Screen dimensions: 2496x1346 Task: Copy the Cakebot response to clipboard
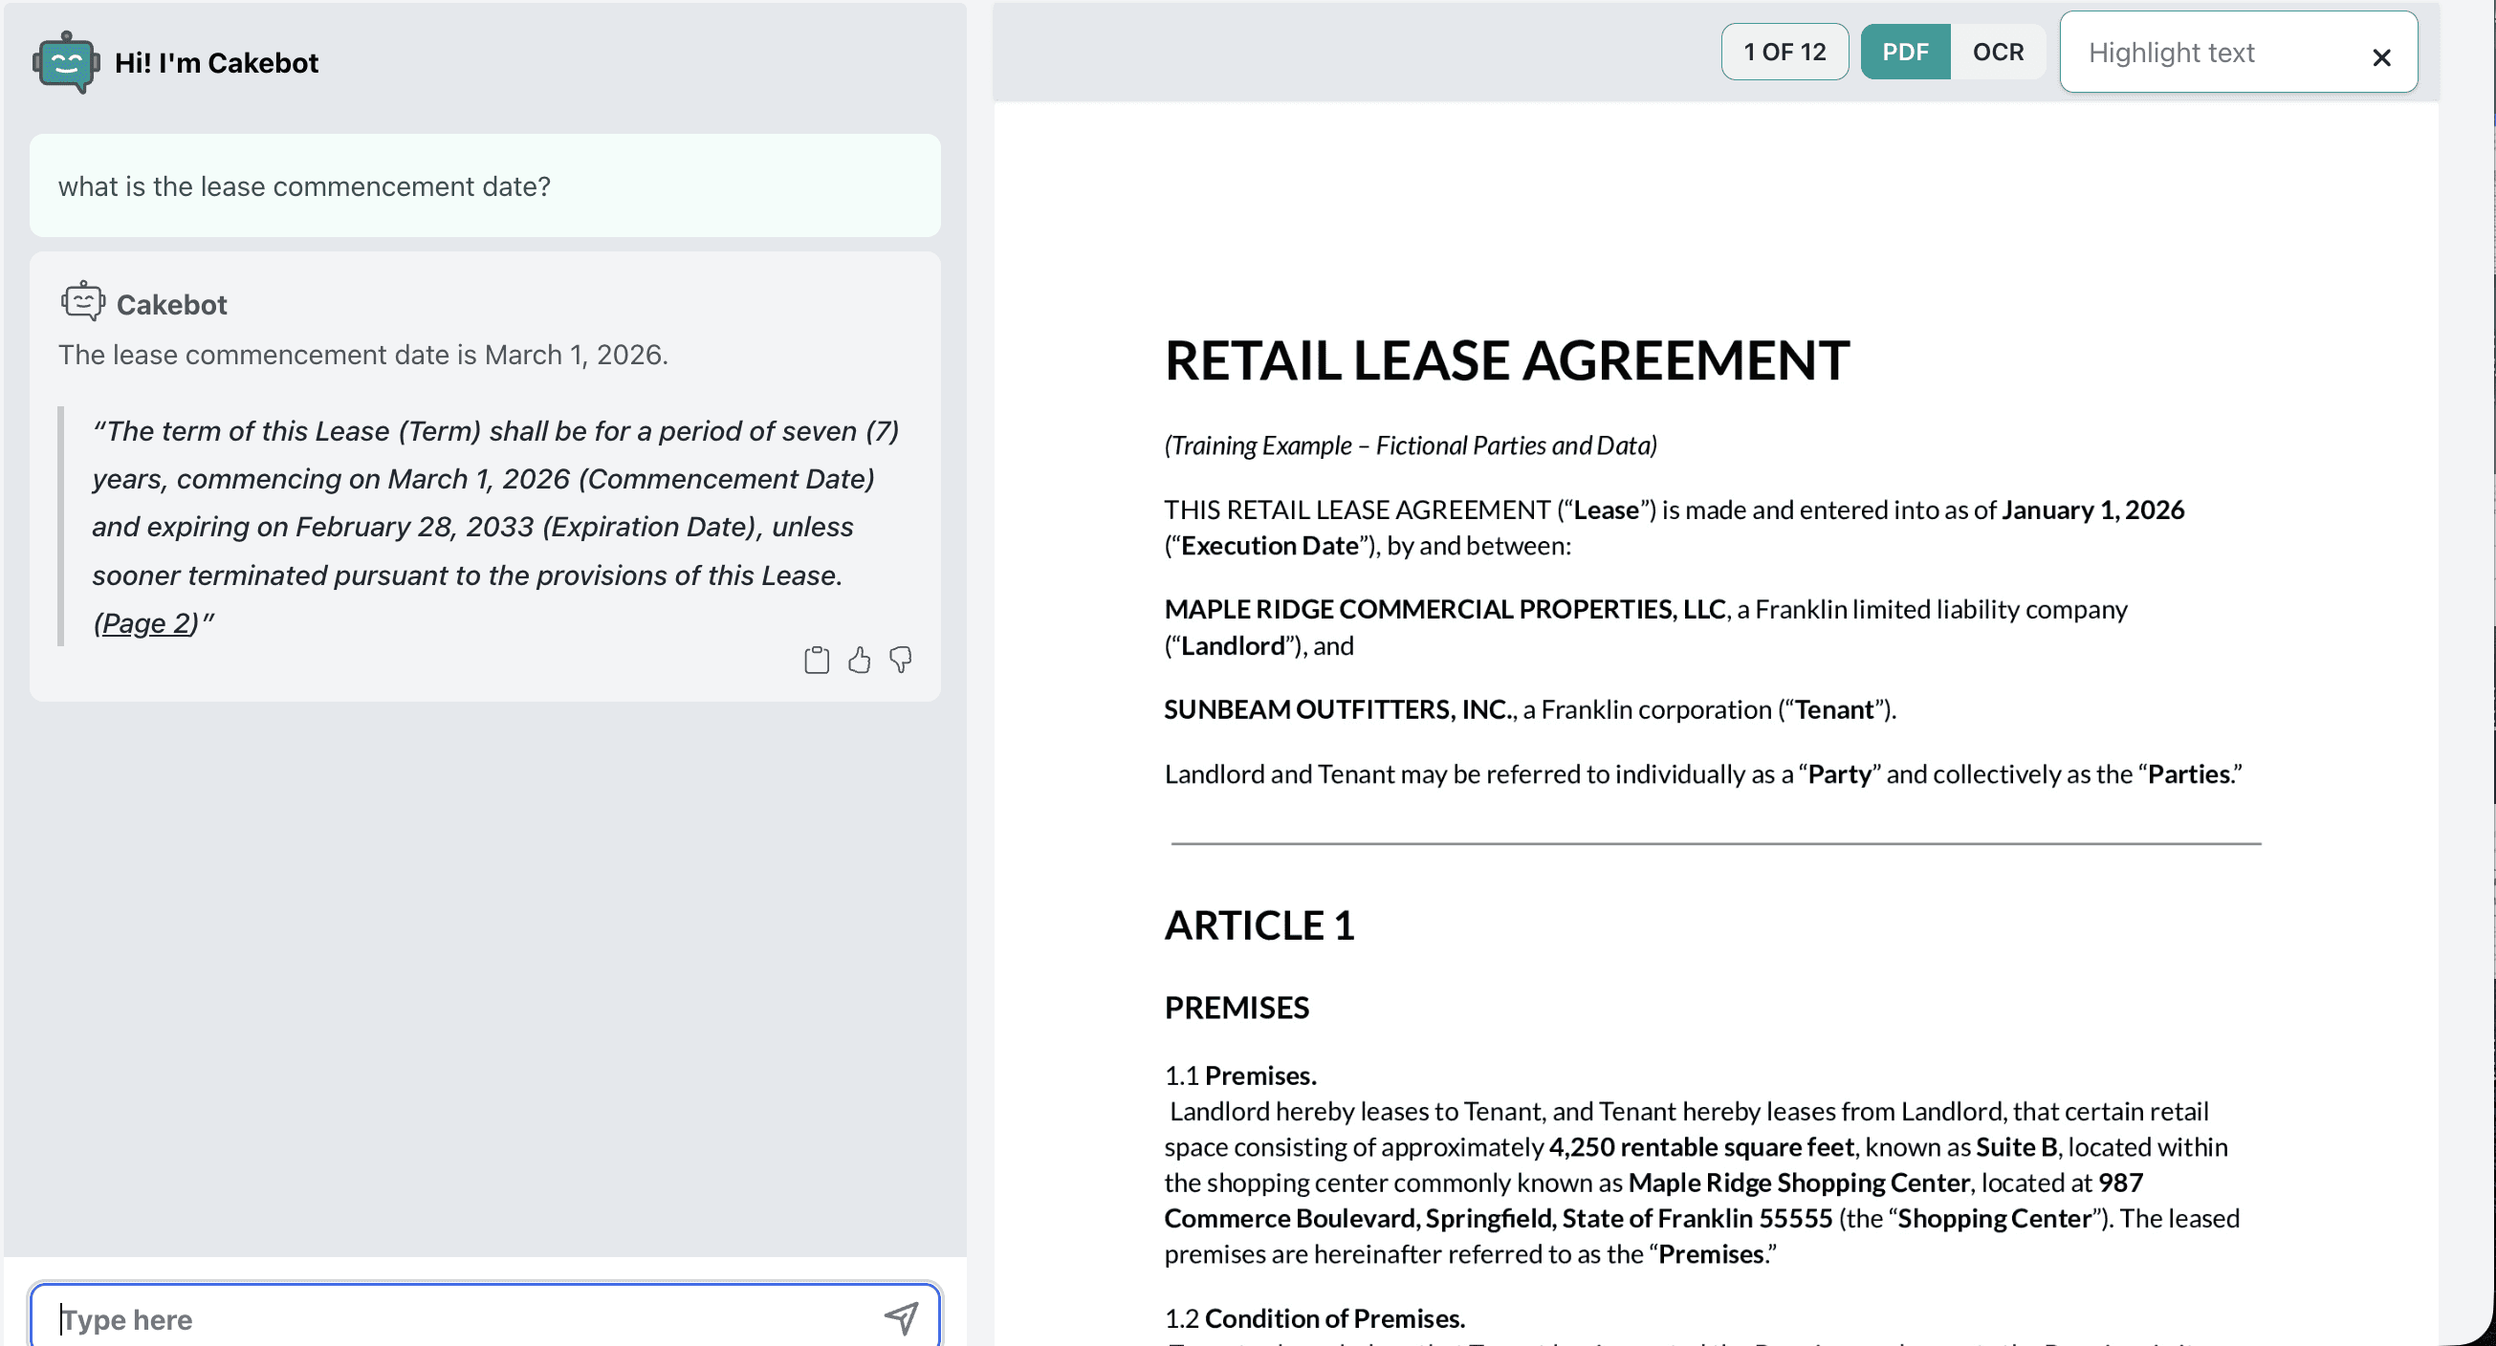click(x=816, y=661)
